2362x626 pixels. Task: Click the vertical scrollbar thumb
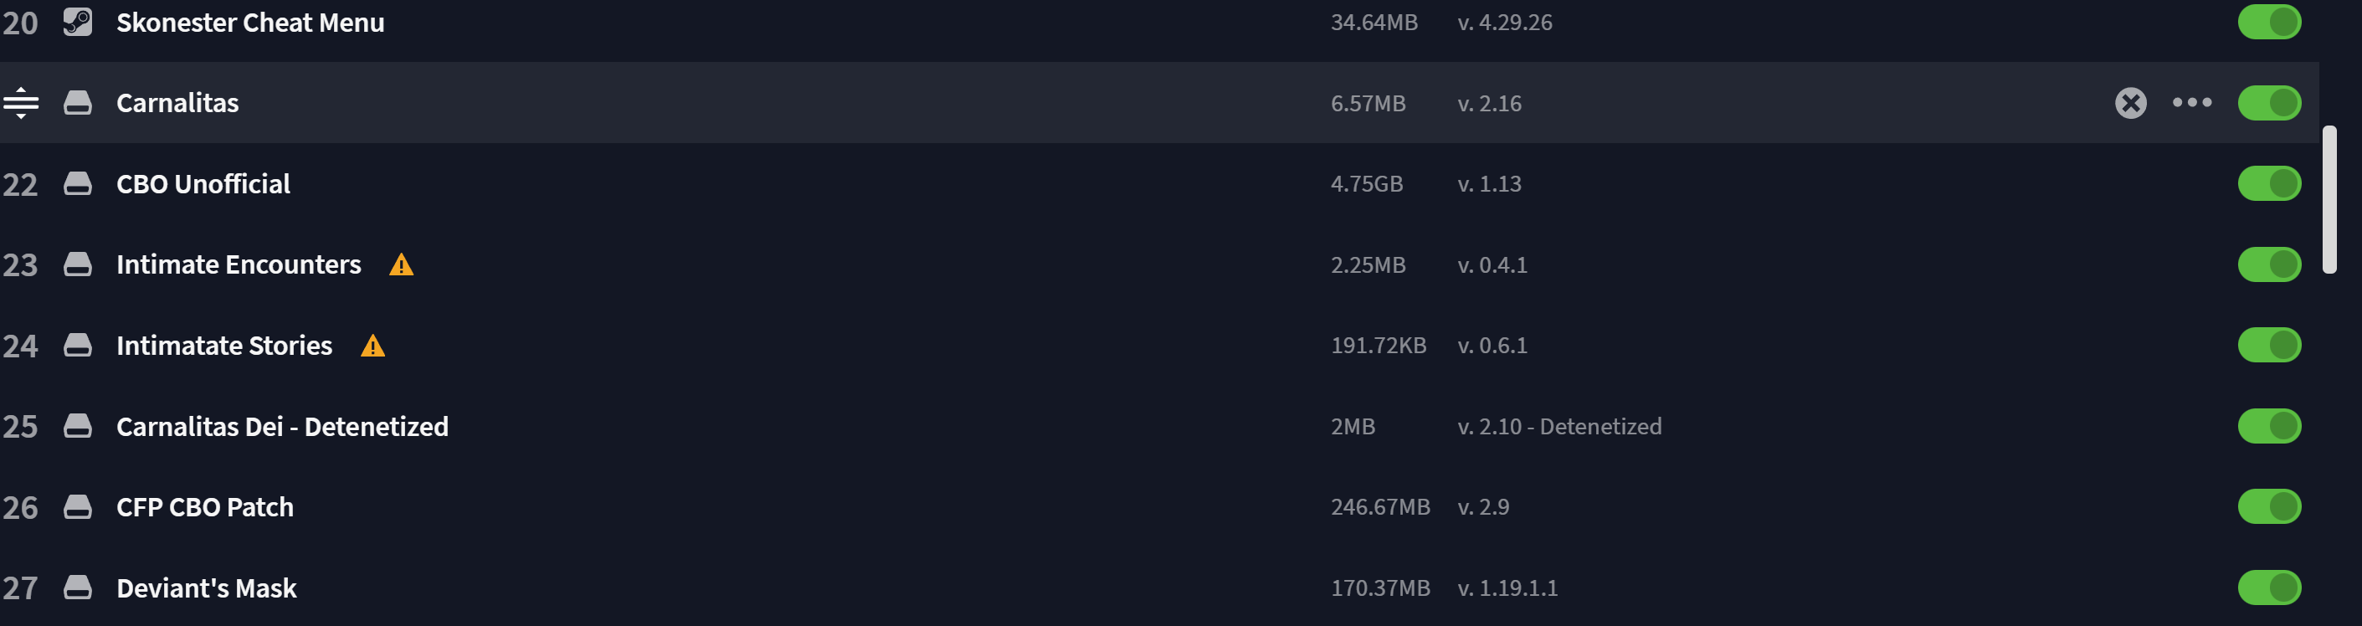pyautogui.click(x=2329, y=200)
